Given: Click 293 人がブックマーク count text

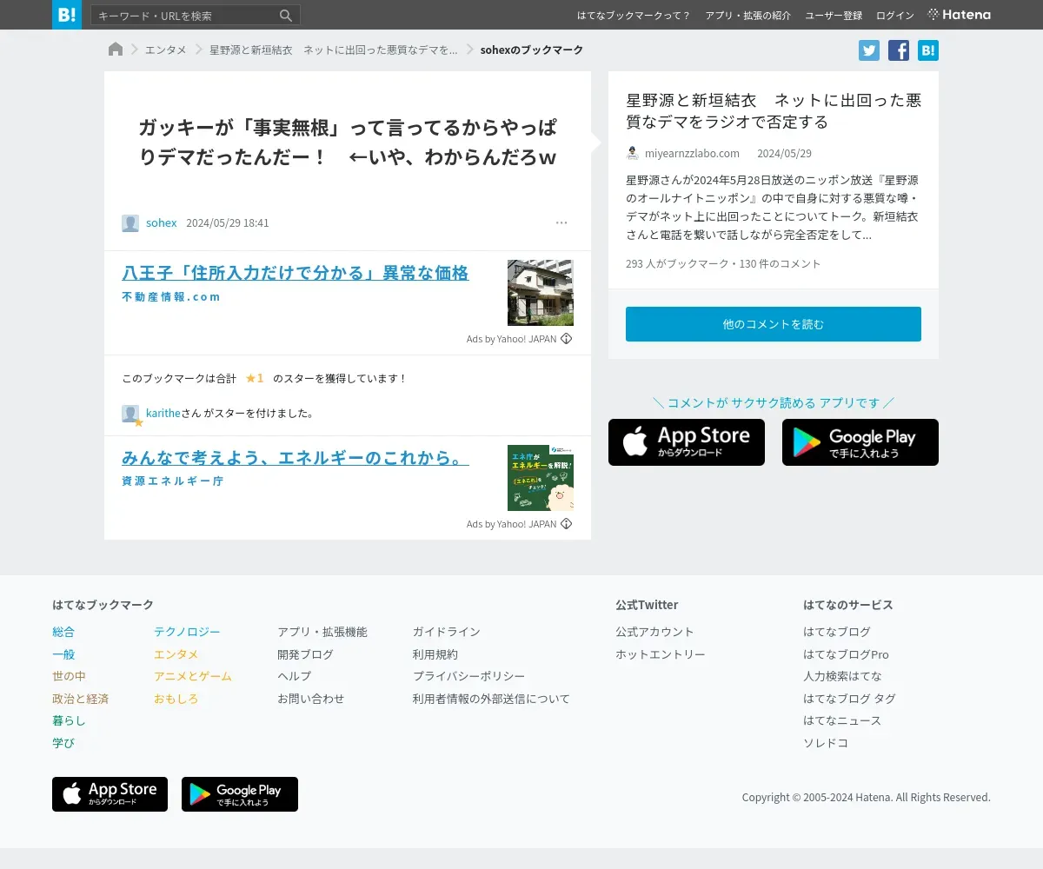Looking at the screenshot, I should pos(676,264).
